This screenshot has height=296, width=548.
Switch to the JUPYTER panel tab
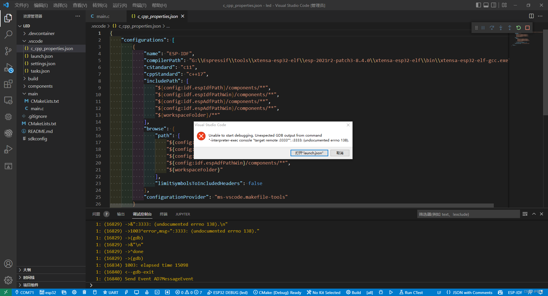click(183, 214)
